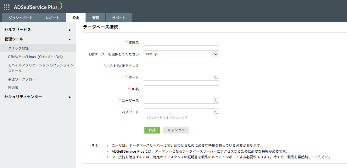Open GINA/Mac/Linux (Ctrl+Alt+Del) sidebar item
The image size is (347, 168).
point(35,57)
